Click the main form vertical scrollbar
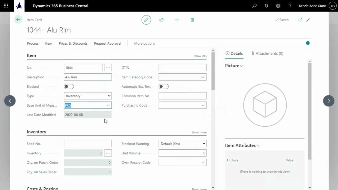 point(213,71)
